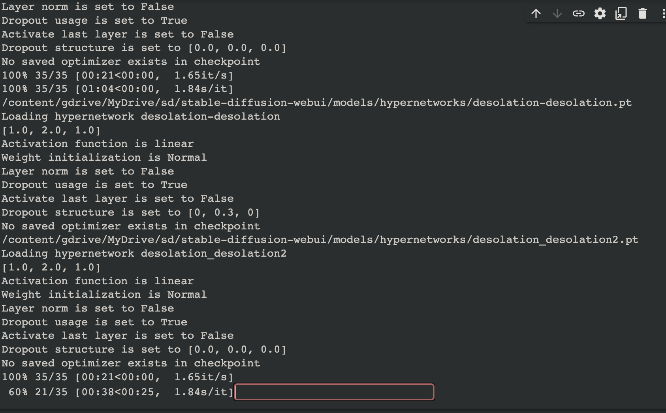Delete the current cell

click(642, 13)
